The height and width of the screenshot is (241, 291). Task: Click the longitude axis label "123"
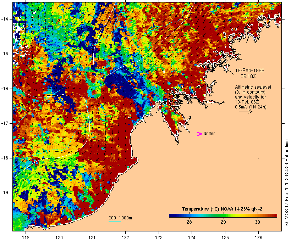[x=159, y=237]
